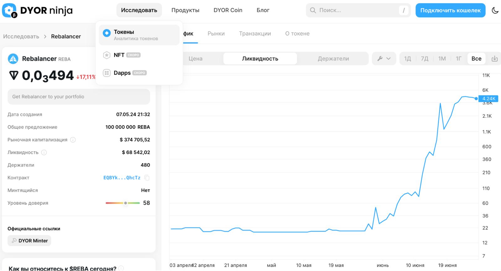
Task: Copy the contract address using copy icon
Action: pos(147,178)
